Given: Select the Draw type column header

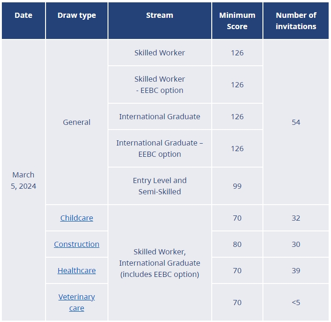Looking at the screenshot, I should click(77, 15).
